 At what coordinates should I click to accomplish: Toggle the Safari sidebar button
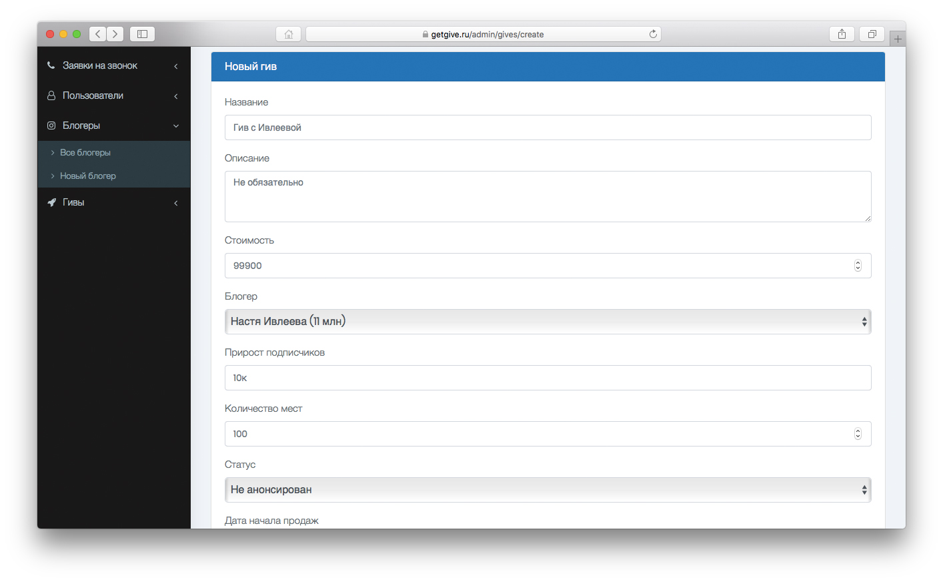coord(142,34)
